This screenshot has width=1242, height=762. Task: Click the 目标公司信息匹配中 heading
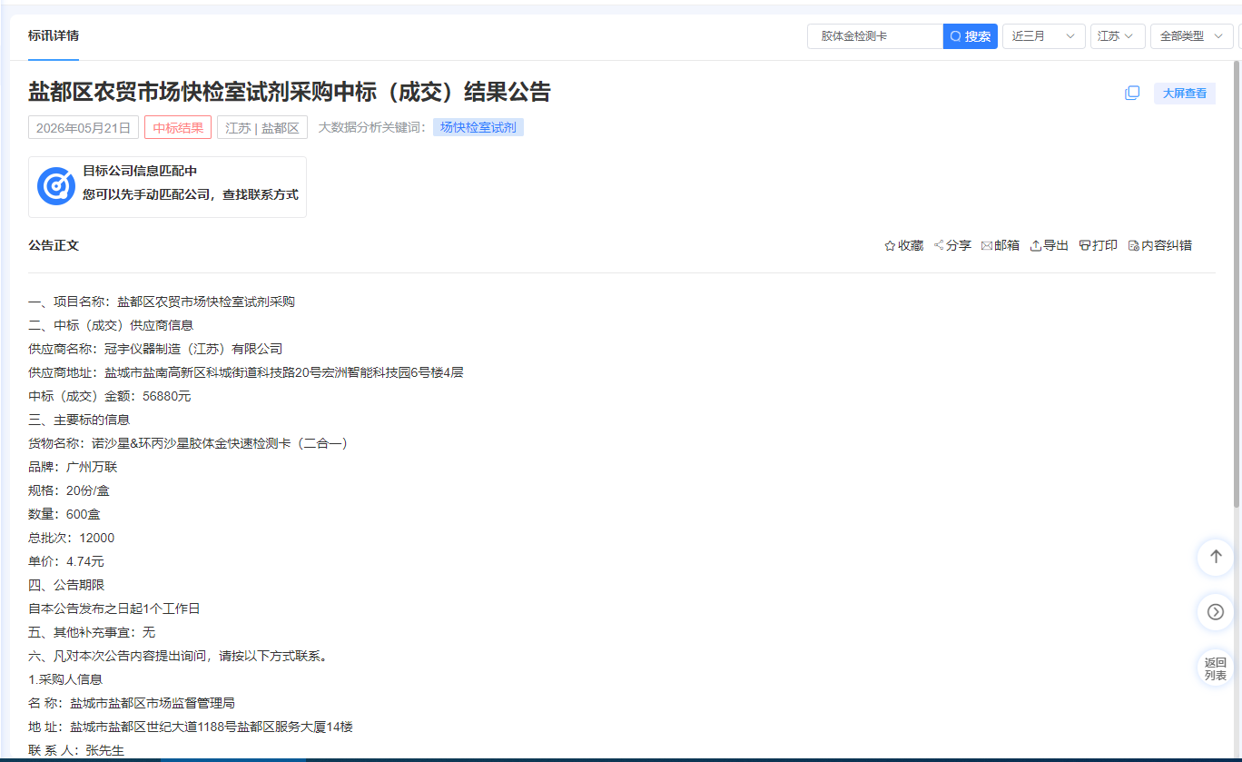(x=140, y=171)
